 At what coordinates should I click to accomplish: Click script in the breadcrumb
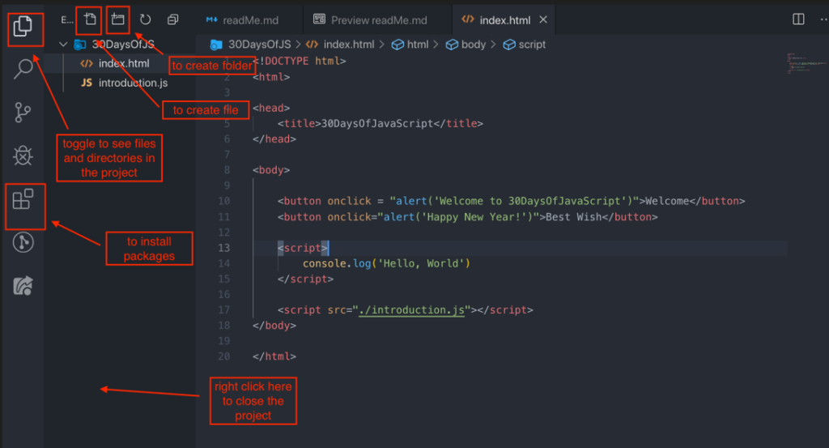532,45
